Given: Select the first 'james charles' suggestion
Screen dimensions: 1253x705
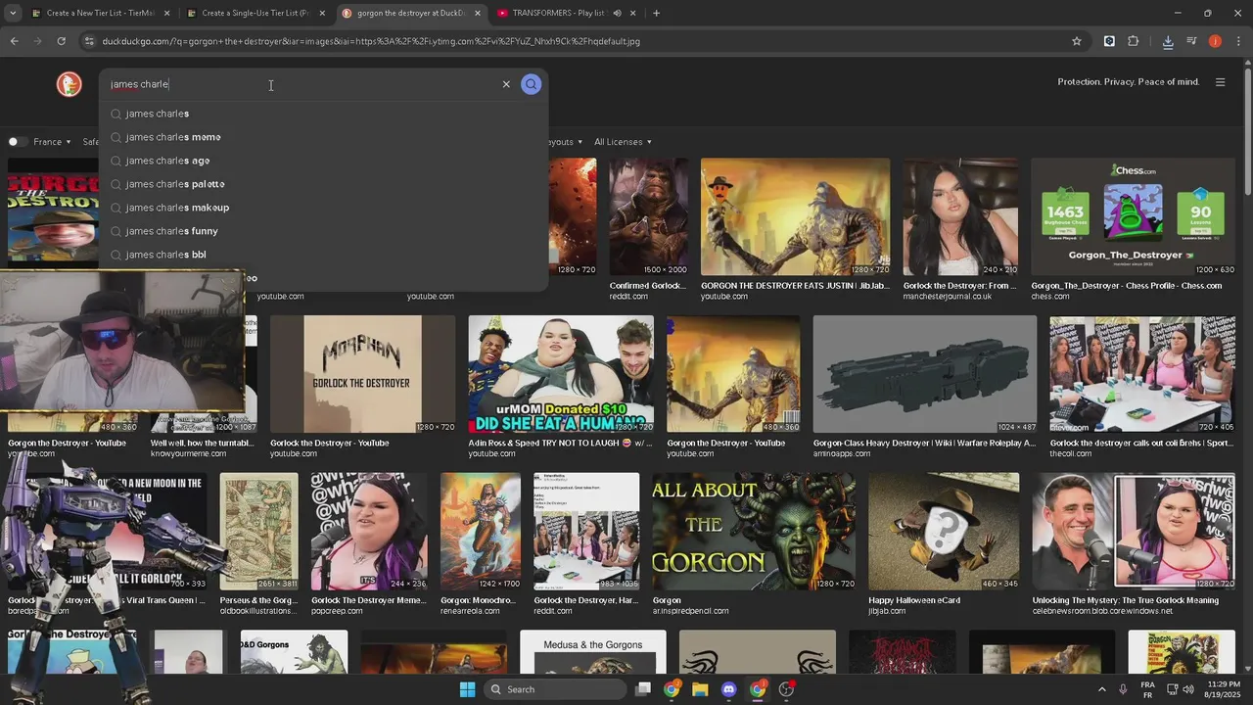Looking at the screenshot, I should [323, 114].
